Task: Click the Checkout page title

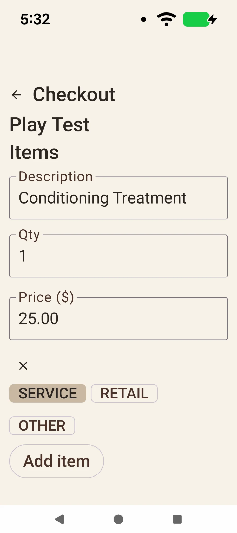Action: pos(74,94)
